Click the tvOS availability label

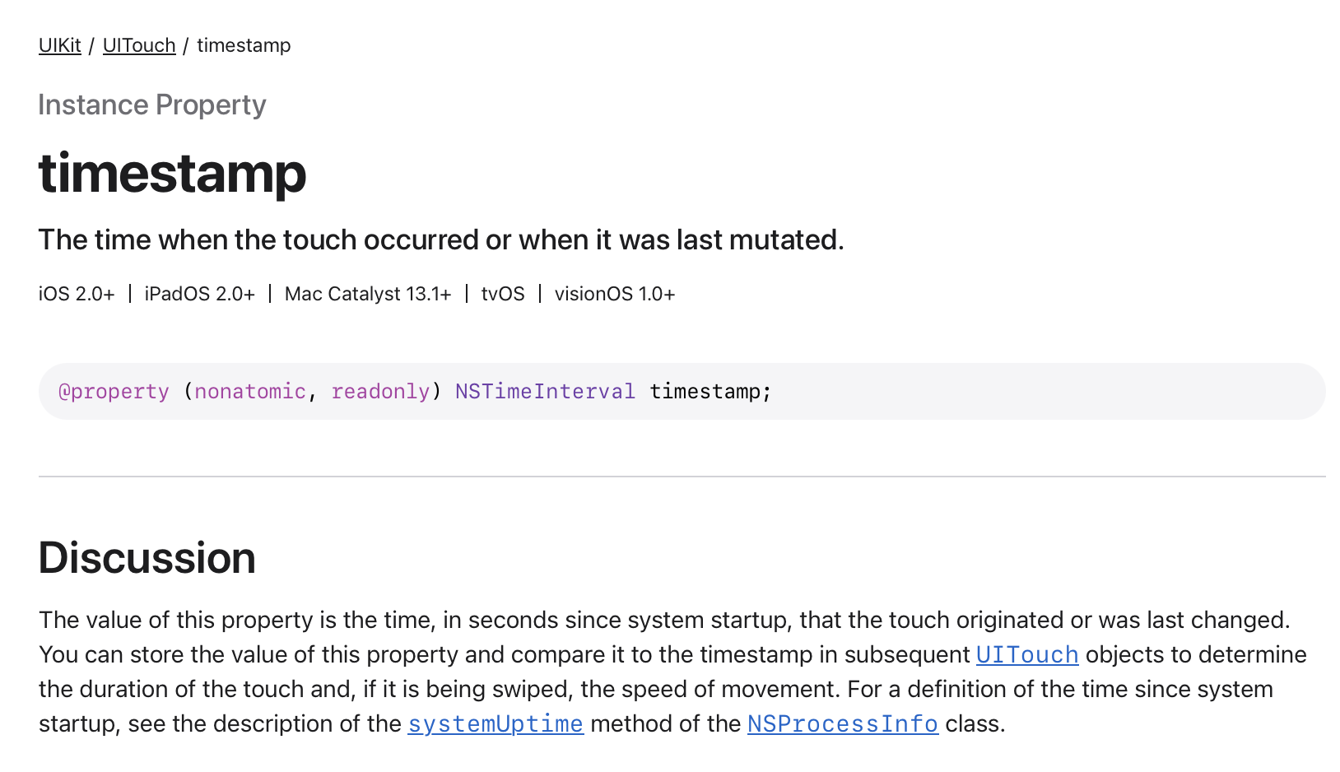pyautogui.click(x=503, y=294)
